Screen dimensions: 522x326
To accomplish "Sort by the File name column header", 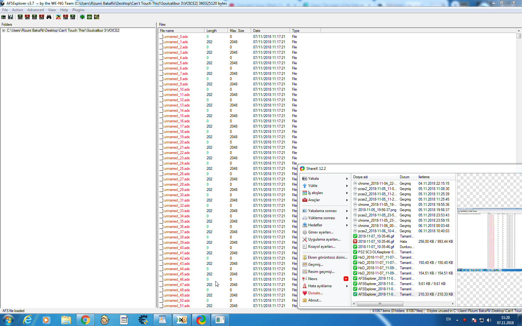I will tap(181, 30).
